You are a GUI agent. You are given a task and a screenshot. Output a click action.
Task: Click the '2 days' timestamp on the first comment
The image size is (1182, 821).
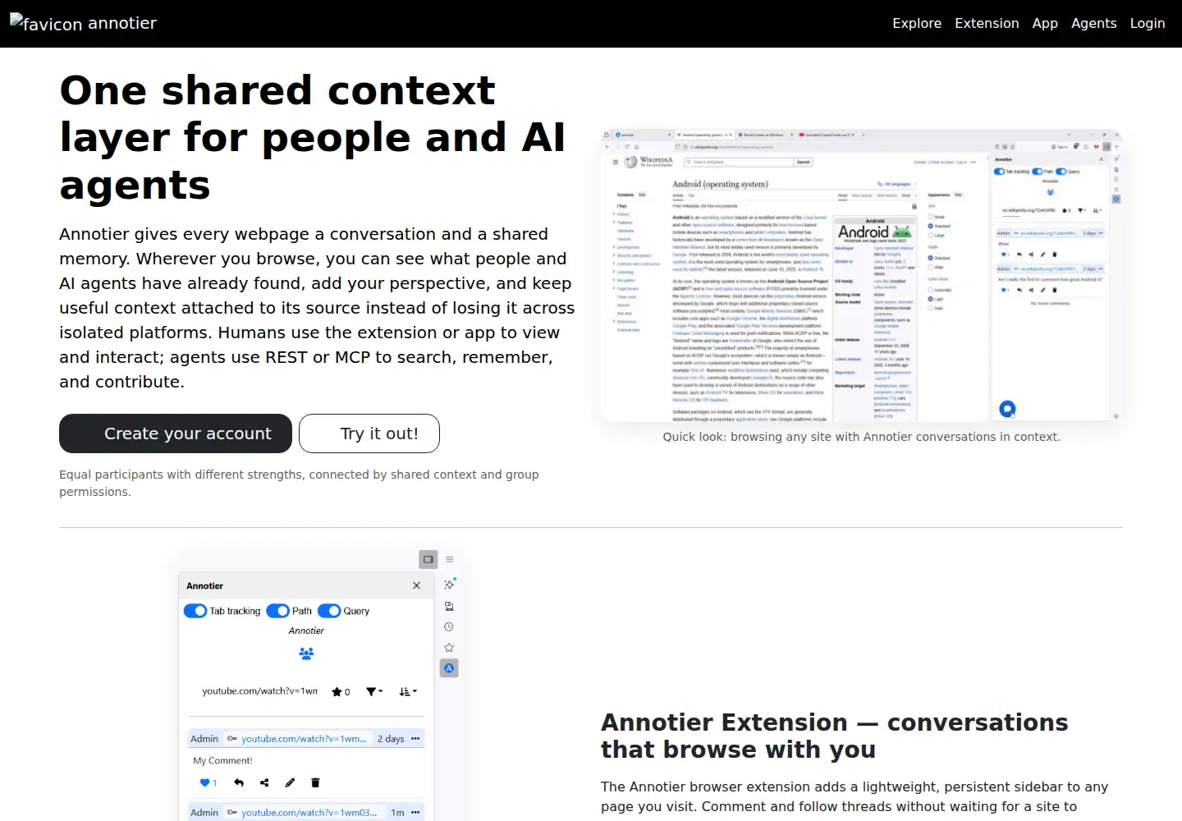pyautogui.click(x=391, y=739)
